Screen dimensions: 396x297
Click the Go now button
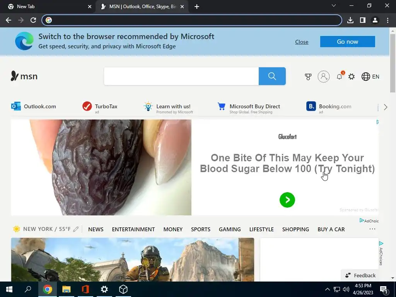click(348, 42)
